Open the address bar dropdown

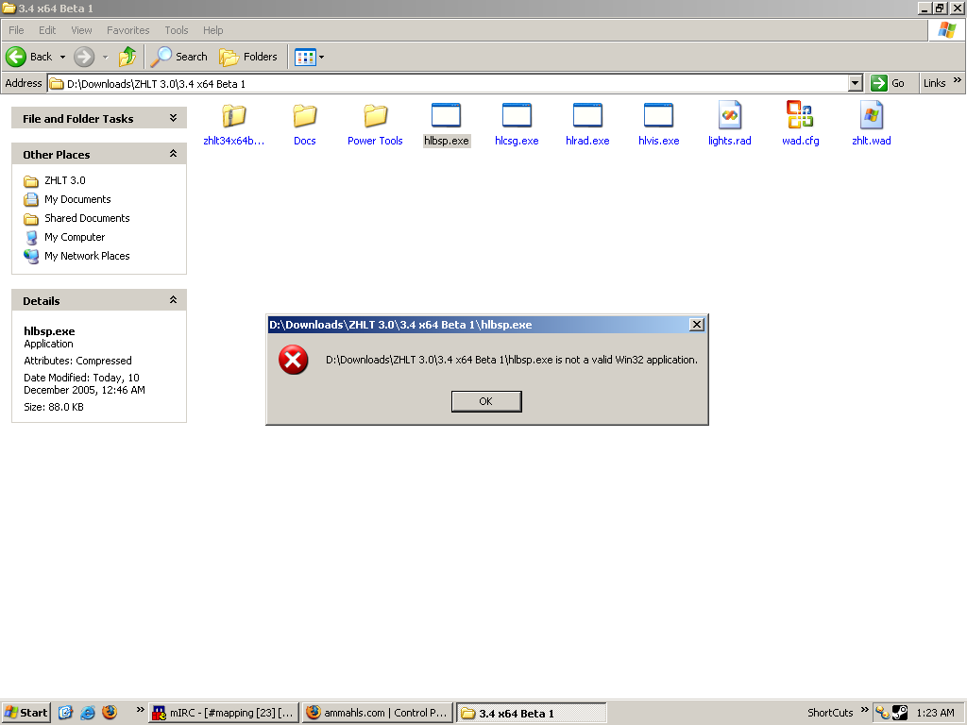855,83
